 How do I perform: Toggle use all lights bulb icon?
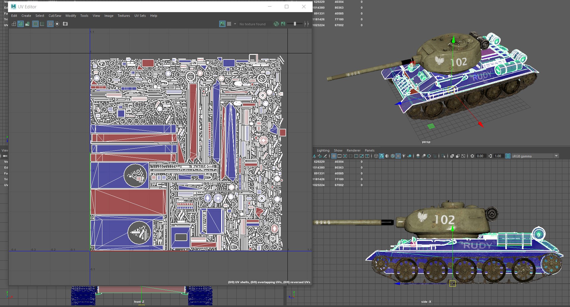tap(404, 156)
